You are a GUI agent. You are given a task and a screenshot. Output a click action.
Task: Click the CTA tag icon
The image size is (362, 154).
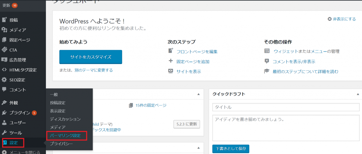pyautogui.click(x=4, y=50)
